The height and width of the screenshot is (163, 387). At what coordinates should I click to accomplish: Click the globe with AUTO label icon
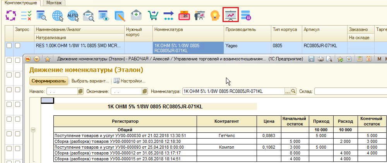(x=73, y=15)
